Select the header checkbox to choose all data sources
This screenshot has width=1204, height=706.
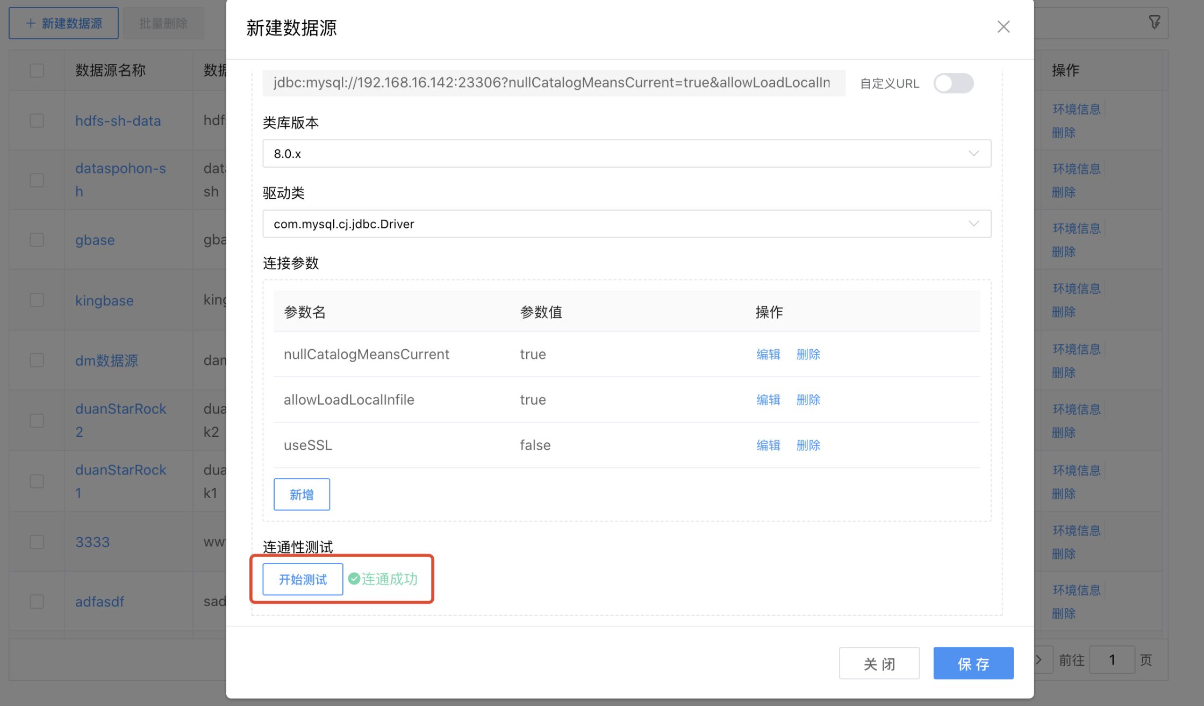coord(36,70)
